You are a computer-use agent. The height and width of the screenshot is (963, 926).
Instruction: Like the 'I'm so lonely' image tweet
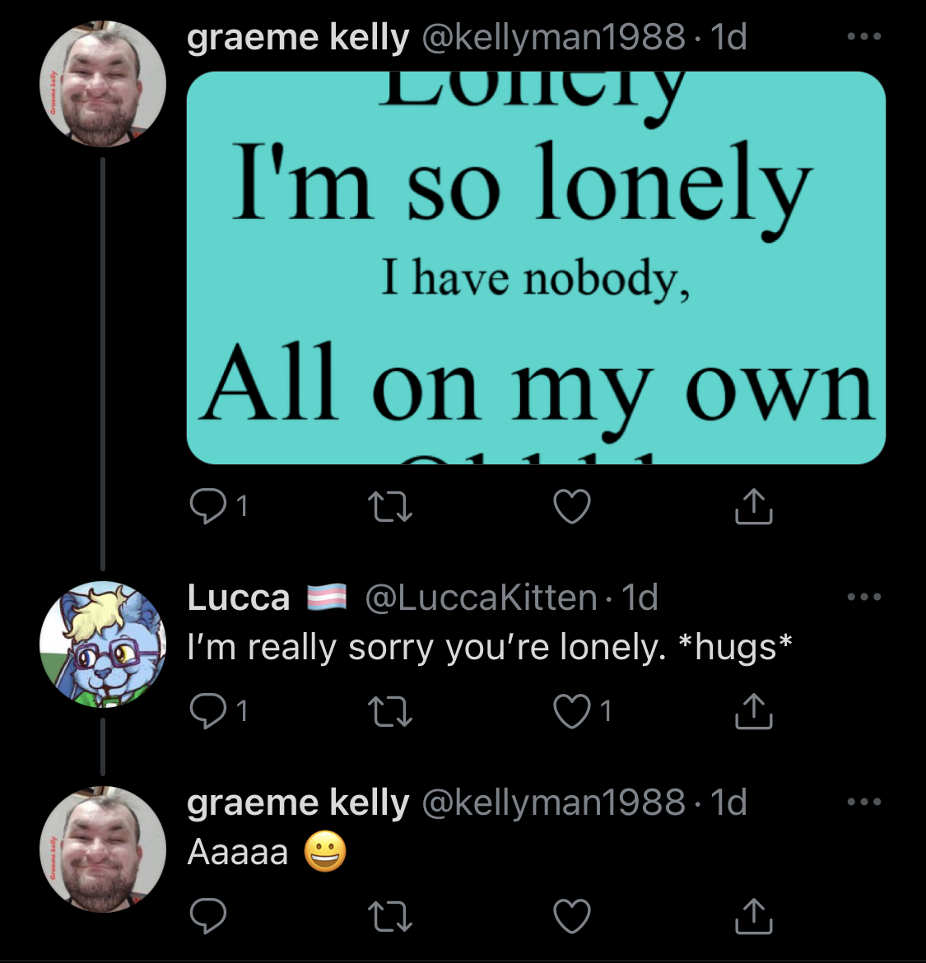click(x=572, y=507)
